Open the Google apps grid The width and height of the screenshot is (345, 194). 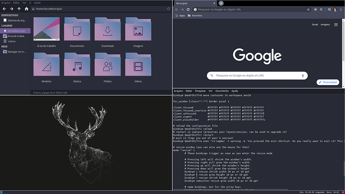[x=336, y=24]
